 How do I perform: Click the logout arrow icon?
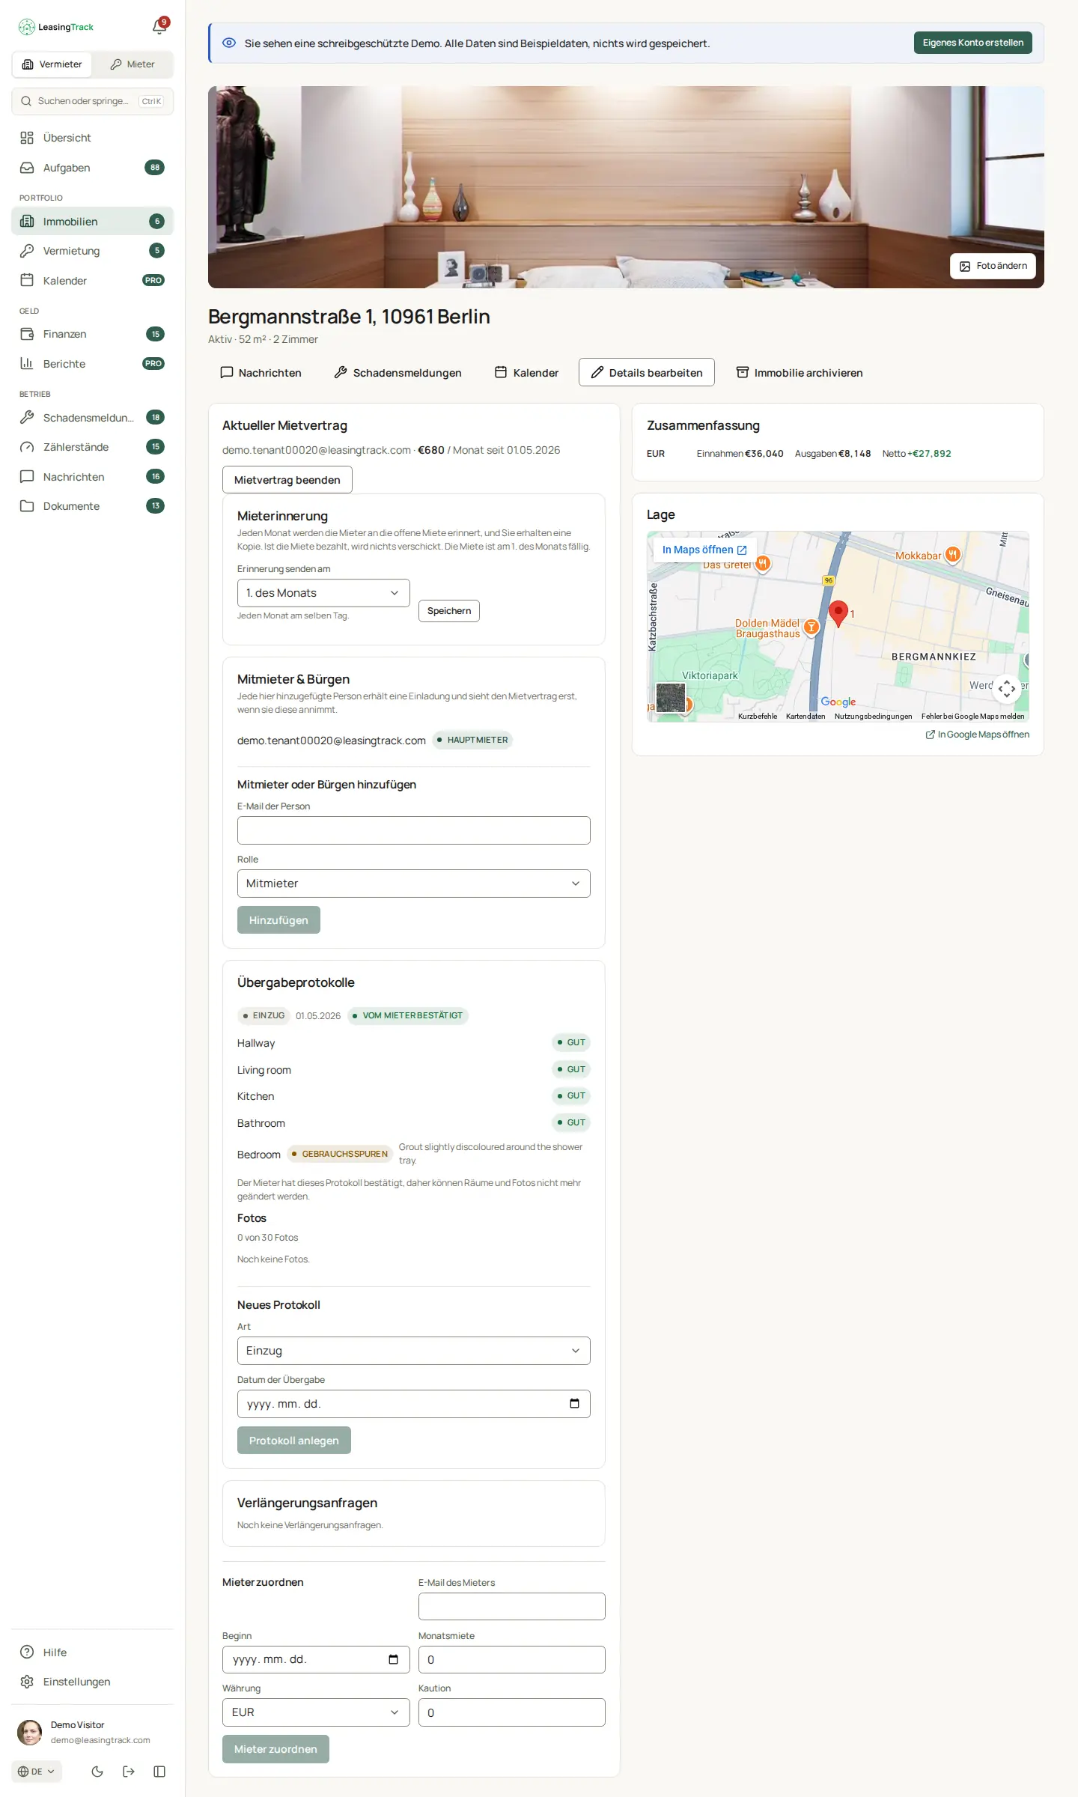coord(129,1772)
